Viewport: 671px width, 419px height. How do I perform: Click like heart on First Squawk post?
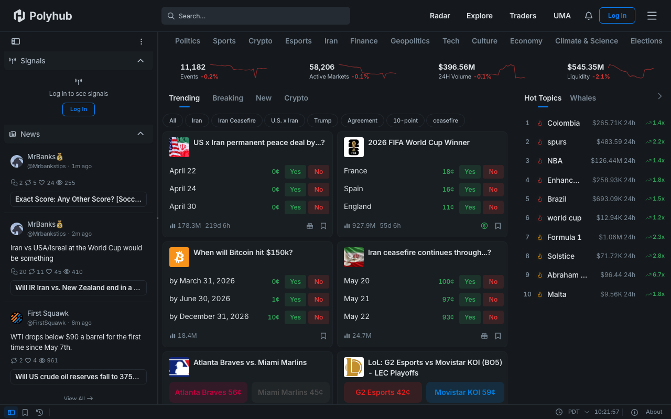coord(28,361)
